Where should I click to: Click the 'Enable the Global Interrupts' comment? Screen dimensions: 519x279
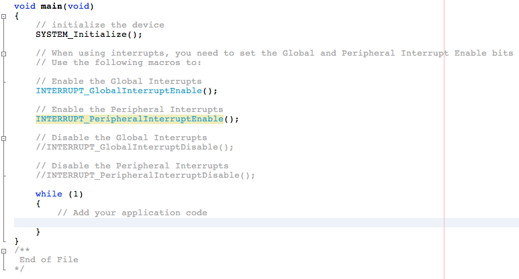(x=118, y=81)
